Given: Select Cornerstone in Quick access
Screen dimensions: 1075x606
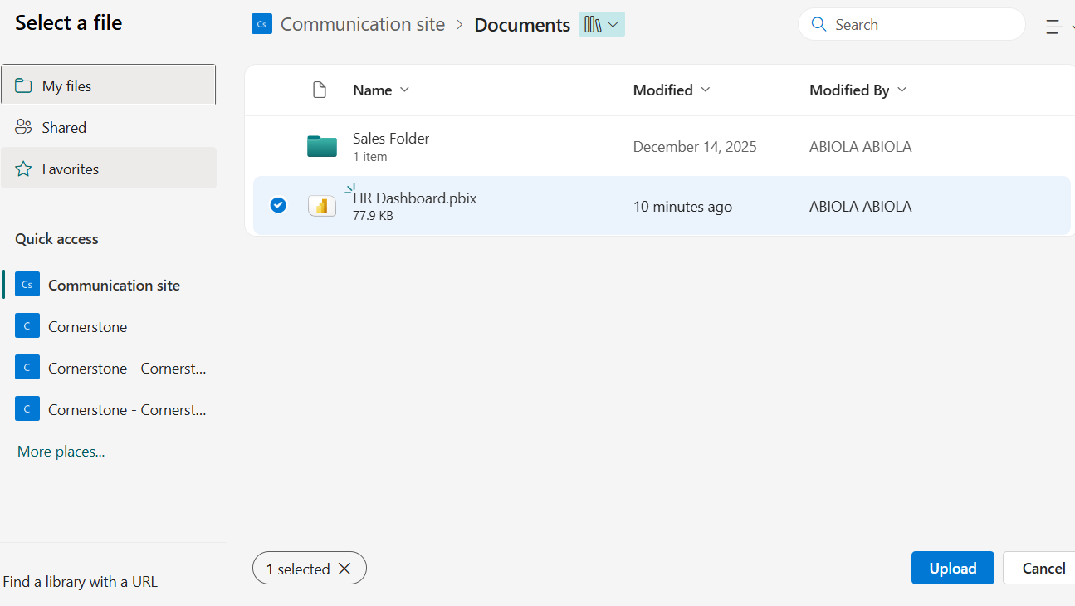Looking at the screenshot, I should click(x=87, y=326).
